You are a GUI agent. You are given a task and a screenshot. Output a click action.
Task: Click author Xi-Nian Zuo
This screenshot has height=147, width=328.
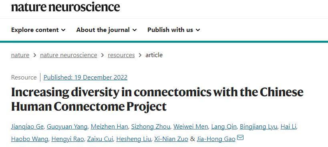(171, 139)
